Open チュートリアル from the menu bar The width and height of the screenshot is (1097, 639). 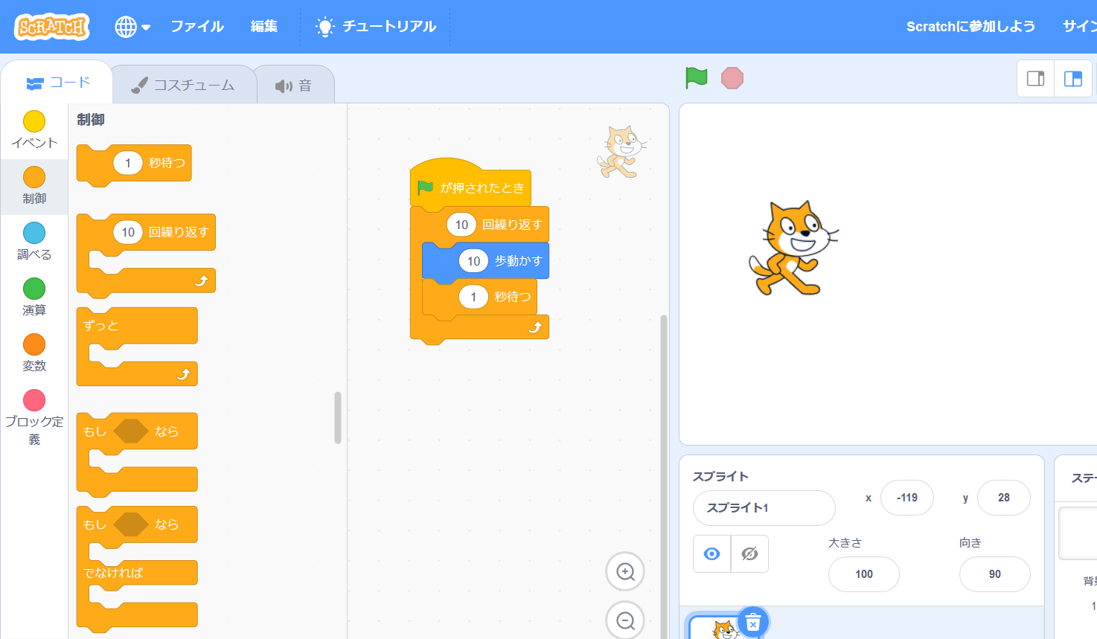coord(376,27)
